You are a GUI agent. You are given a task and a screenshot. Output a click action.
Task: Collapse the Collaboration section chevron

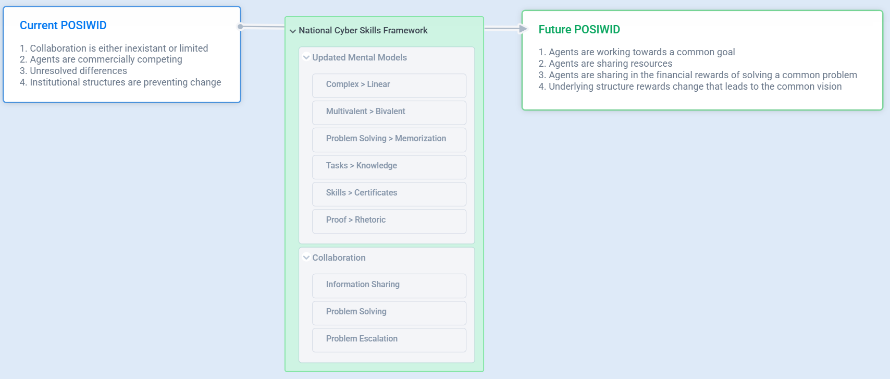point(306,258)
